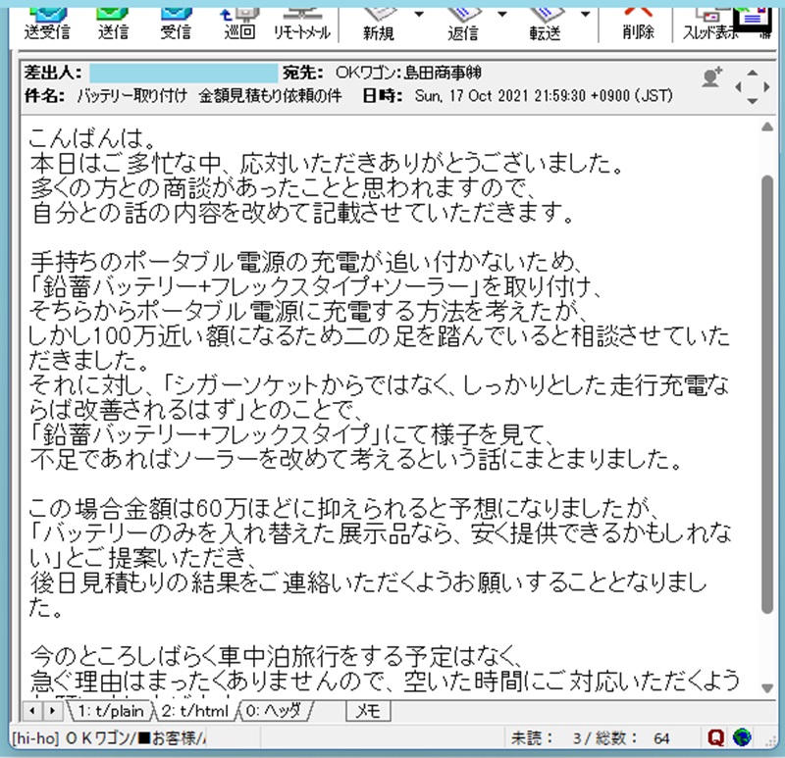
Task: Click the 巡回 patrol icon
Action: (x=238, y=21)
